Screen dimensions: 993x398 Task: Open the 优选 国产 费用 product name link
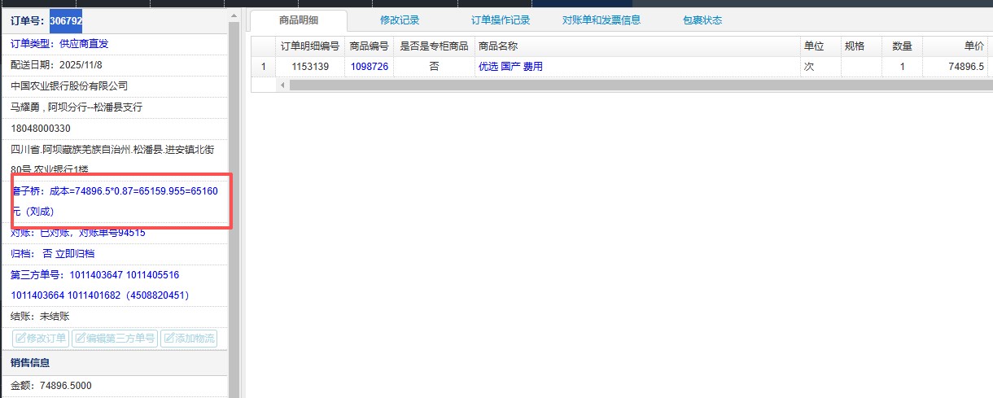point(510,67)
